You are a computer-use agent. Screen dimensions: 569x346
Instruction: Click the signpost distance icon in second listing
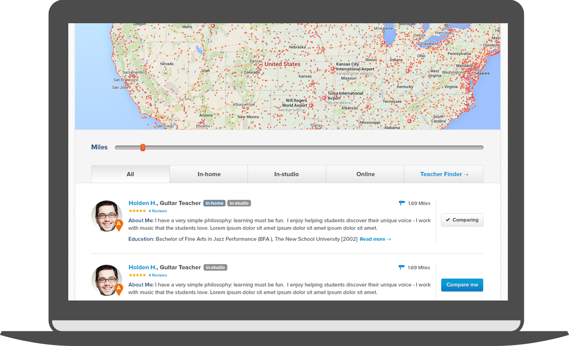[x=402, y=268]
